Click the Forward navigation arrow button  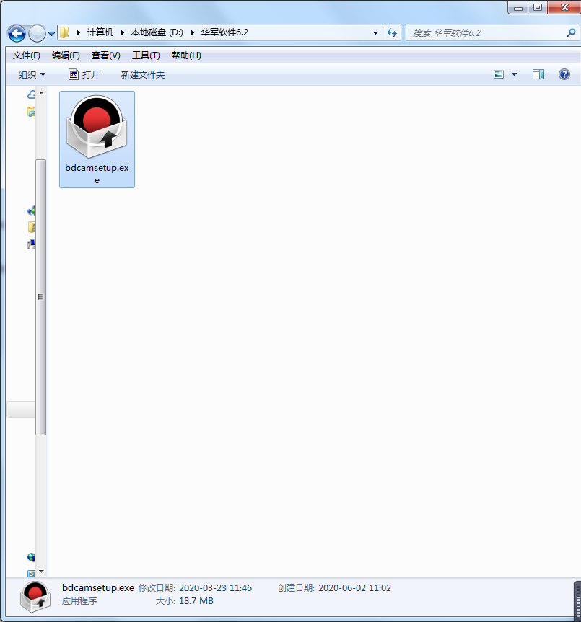pos(36,33)
